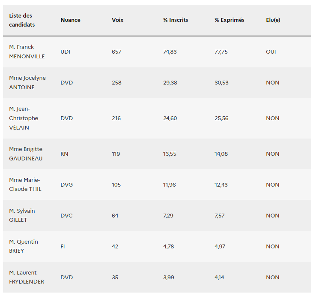
Task: Select Mme Marie-Claude THIL's name
Action: pos(25,184)
